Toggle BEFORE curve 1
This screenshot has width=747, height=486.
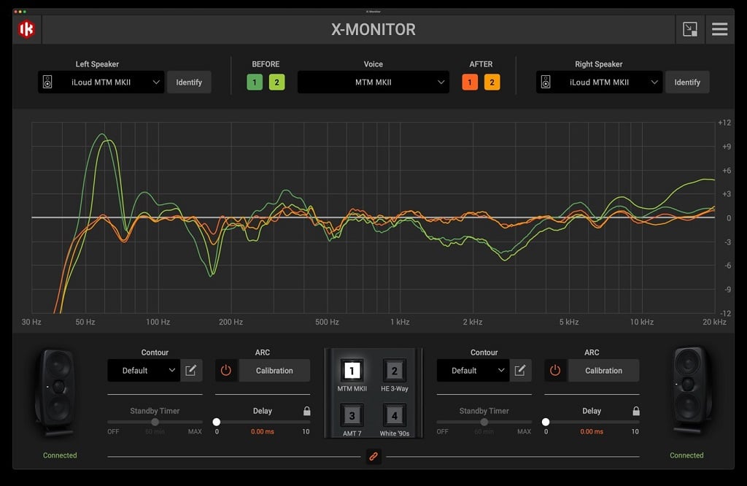coord(255,82)
